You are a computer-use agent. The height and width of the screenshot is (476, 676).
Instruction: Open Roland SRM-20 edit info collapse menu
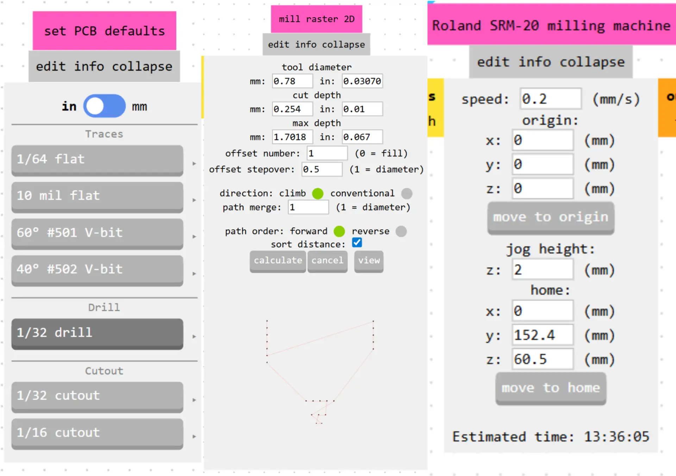click(x=551, y=62)
